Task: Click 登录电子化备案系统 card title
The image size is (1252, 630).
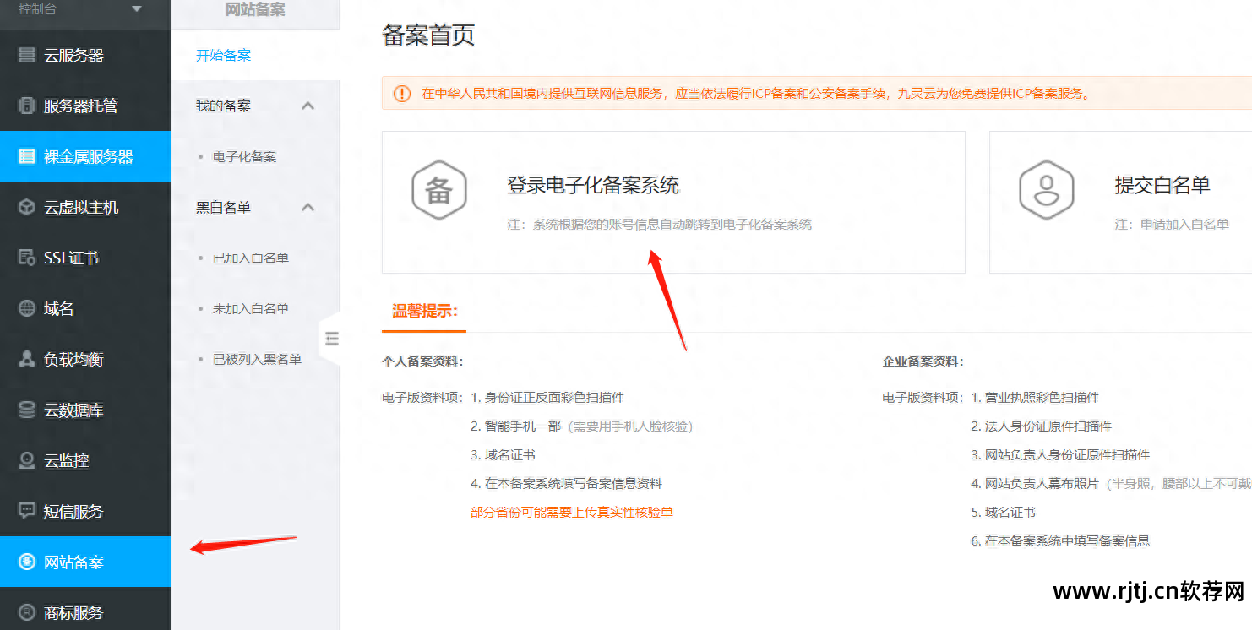Action: (x=593, y=185)
